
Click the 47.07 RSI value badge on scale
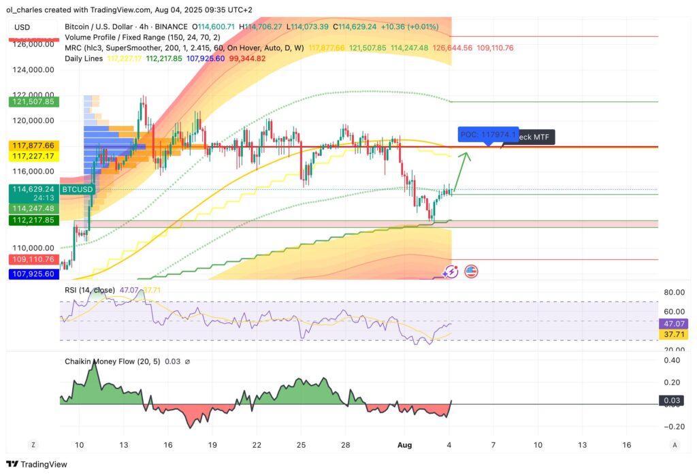click(x=673, y=324)
